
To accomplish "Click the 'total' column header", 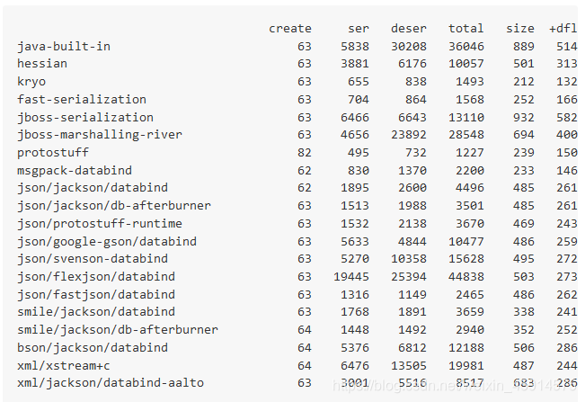I will tap(465, 29).
